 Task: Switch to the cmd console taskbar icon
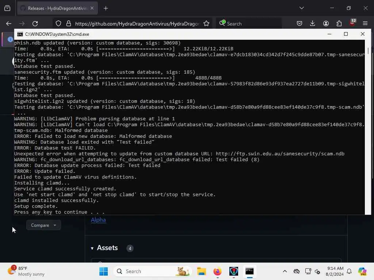pos(249,271)
